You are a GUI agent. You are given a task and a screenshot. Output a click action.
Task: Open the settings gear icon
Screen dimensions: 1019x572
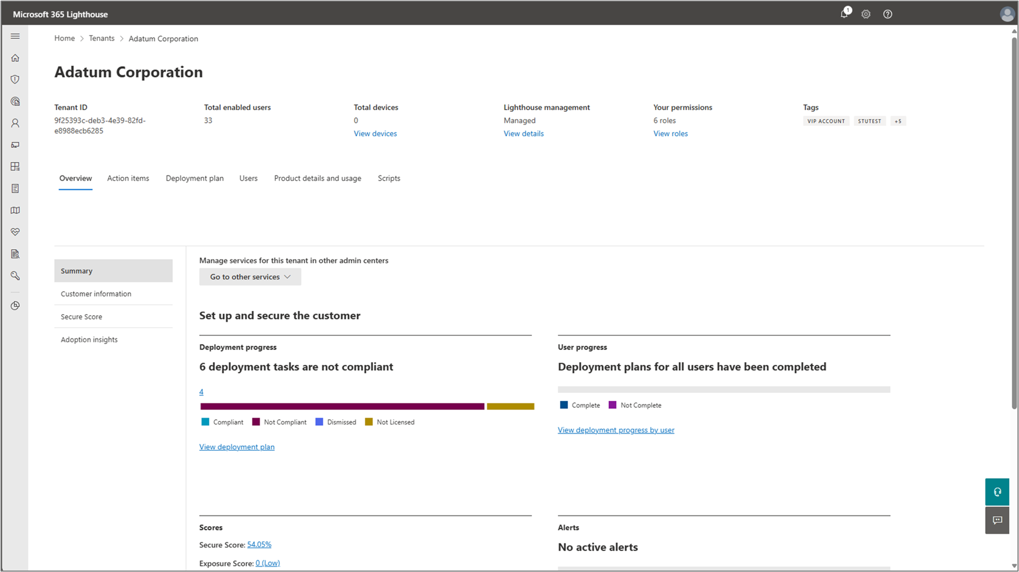tap(866, 14)
